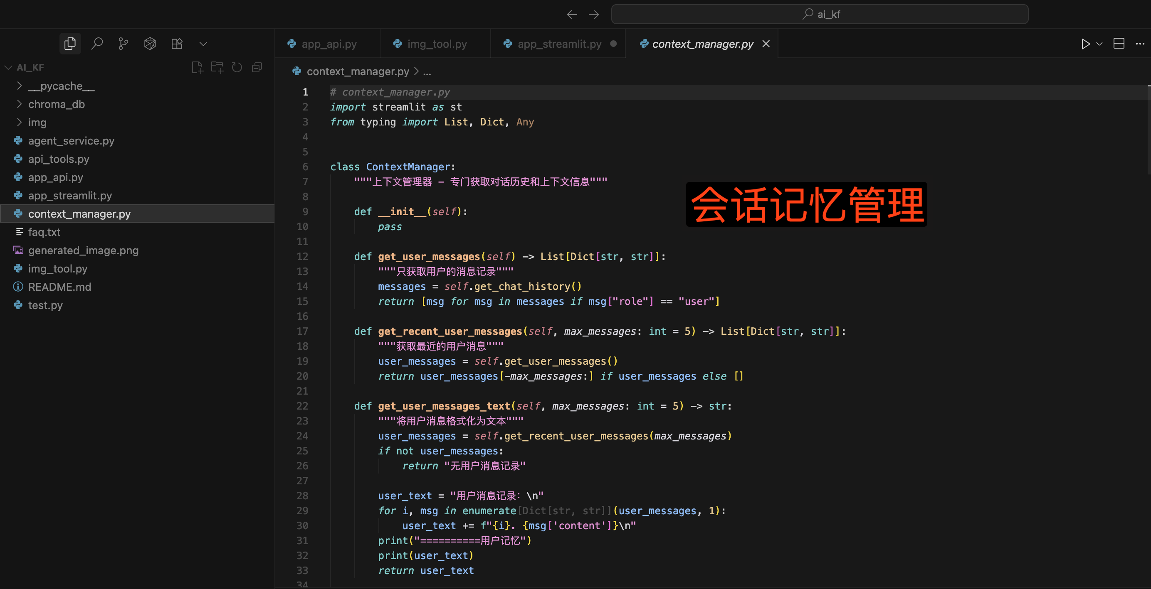
Task: Open the run options dropdown arrow
Action: tap(1099, 44)
